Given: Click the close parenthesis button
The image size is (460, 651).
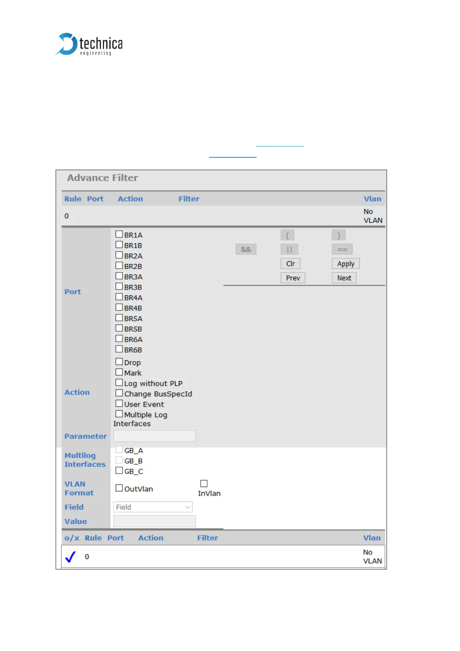Looking at the screenshot, I should pyautogui.click(x=339, y=235).
